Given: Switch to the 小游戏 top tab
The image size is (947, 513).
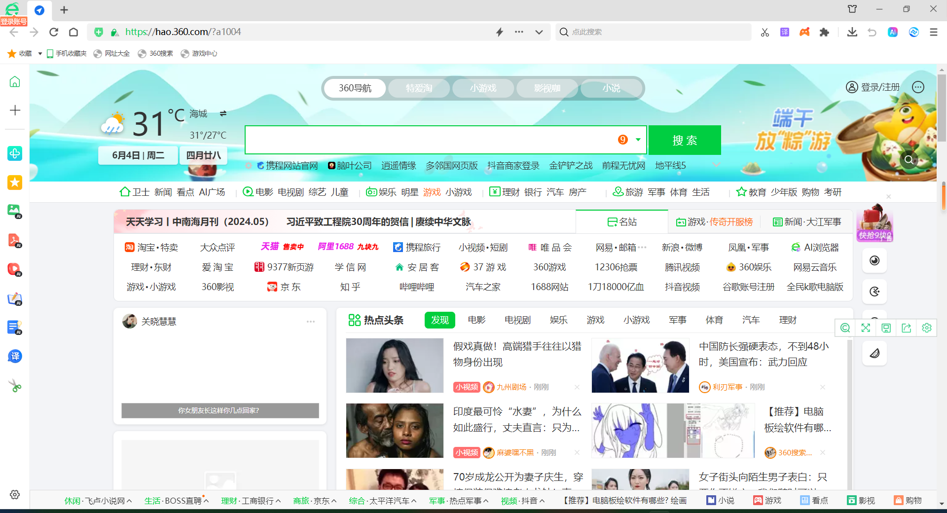Looking at the screenshot, I should point(483,88).
